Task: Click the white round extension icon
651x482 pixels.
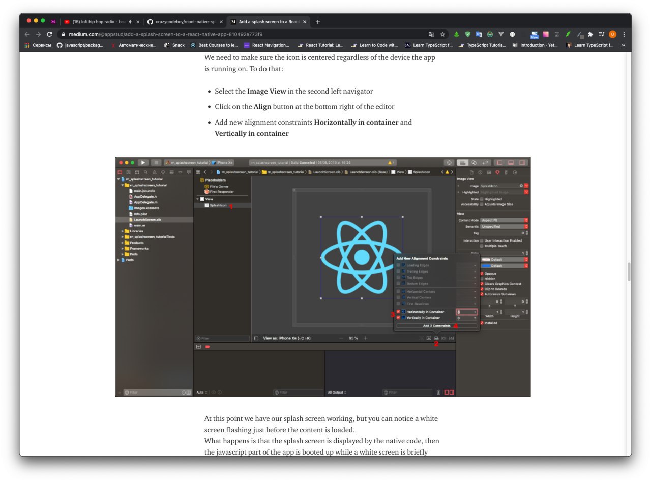Action: (x=512, y=34)
